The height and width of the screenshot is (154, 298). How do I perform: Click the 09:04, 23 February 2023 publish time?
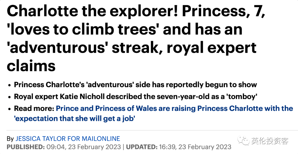[x=84, y=147]
